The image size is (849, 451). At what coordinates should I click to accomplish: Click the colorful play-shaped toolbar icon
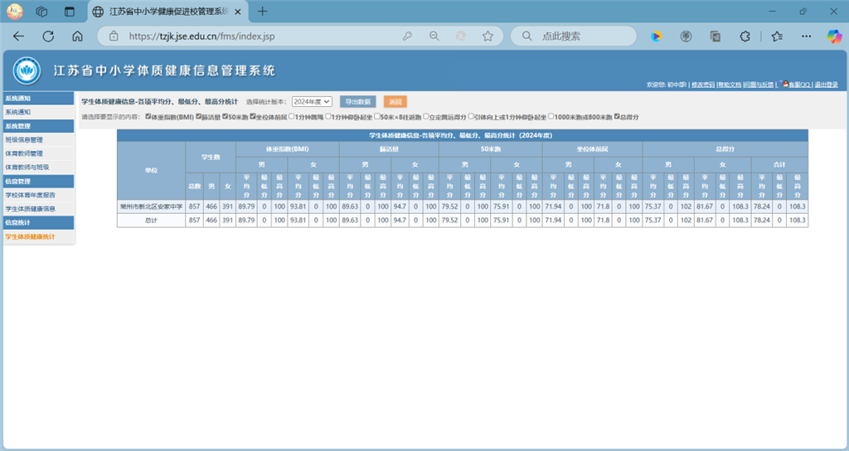pos(657,36)
